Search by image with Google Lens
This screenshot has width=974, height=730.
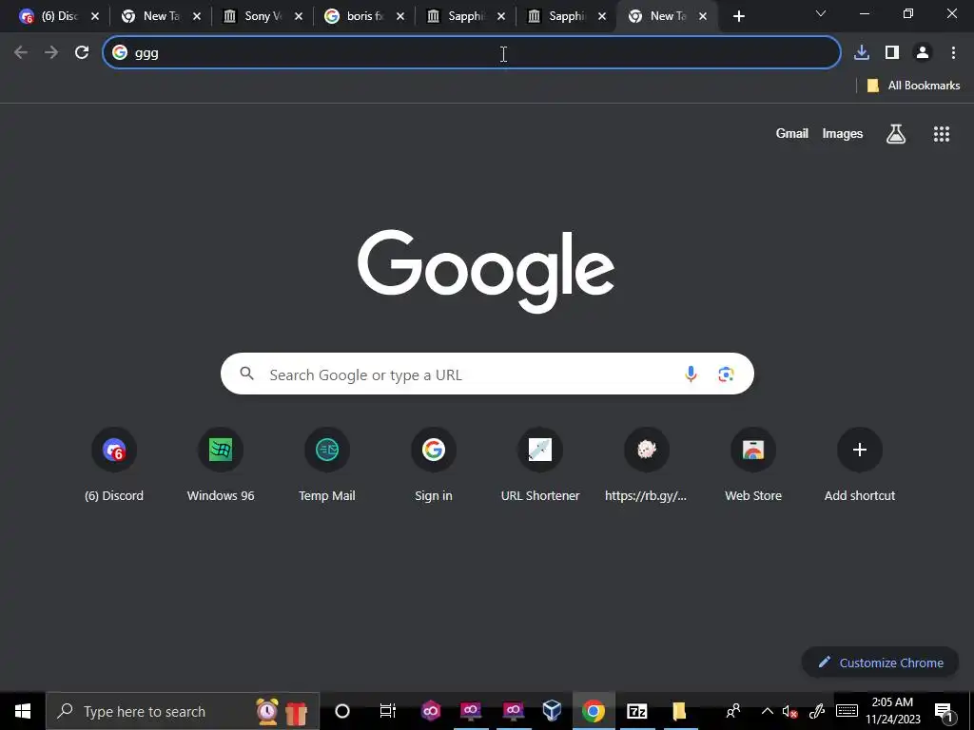(x=726, y=375)
